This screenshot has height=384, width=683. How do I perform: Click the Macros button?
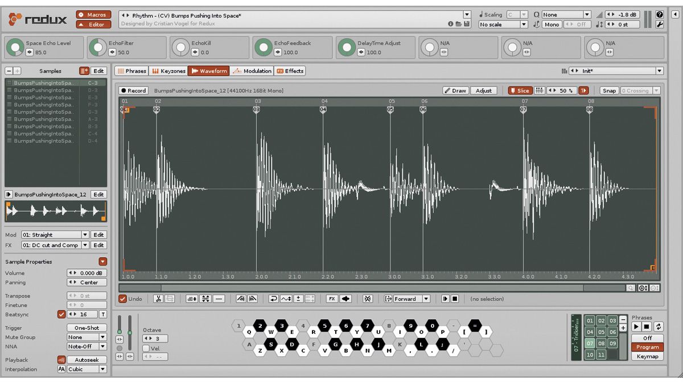(94, 15)
